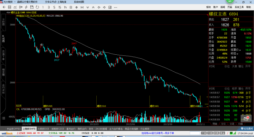Select the 合约资料 side tab
The width and height of the screenshot is (254, 137).
point(4,89)
